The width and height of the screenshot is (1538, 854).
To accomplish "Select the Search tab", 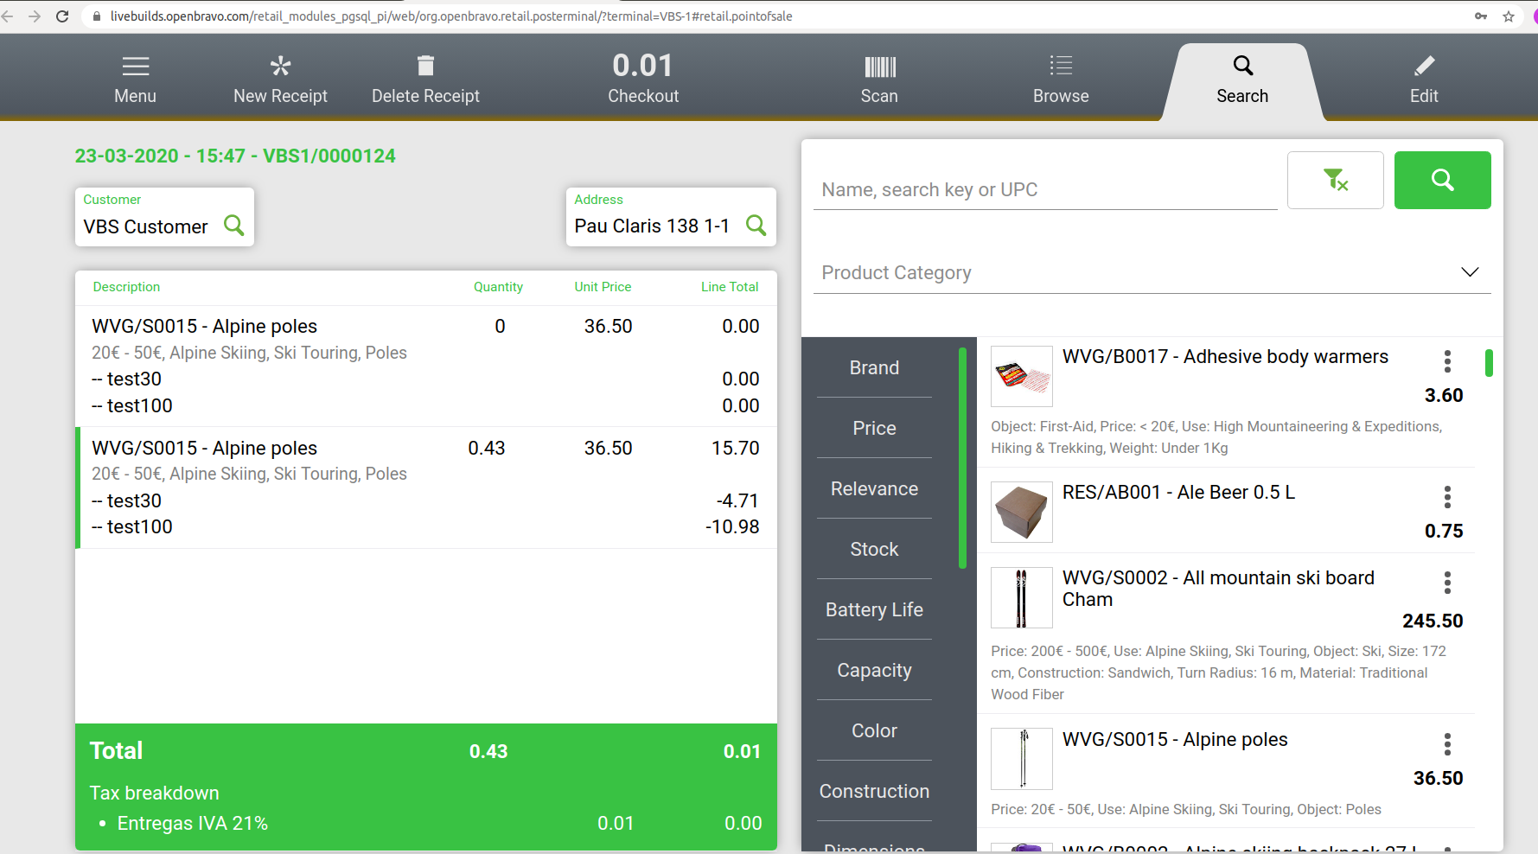I will (1242, 80).
